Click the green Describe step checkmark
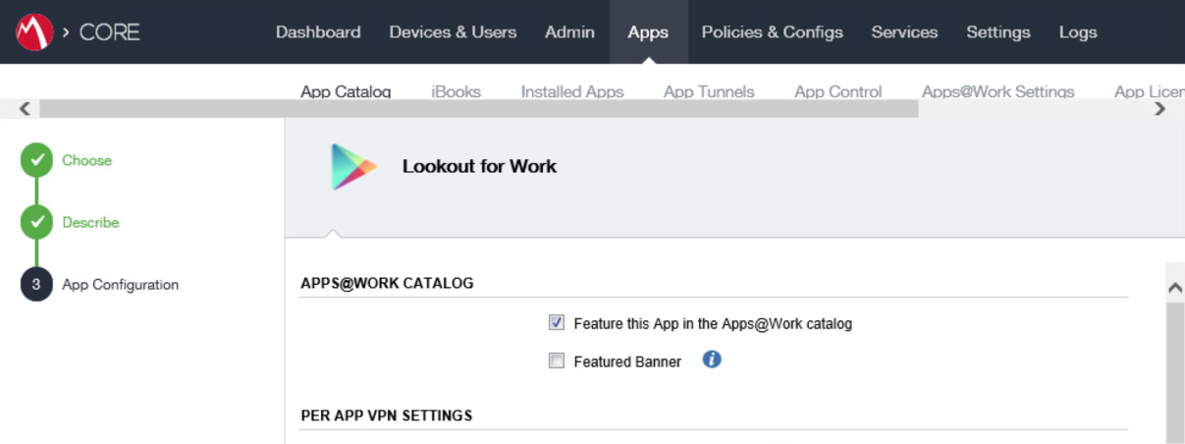Image resolution: width=1185 pixels, height=444 pixels. [36, 222]
